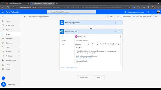
Task: Open more options for Manually trigger a flow
Action: pyautogui.click(x=120, y=23)
